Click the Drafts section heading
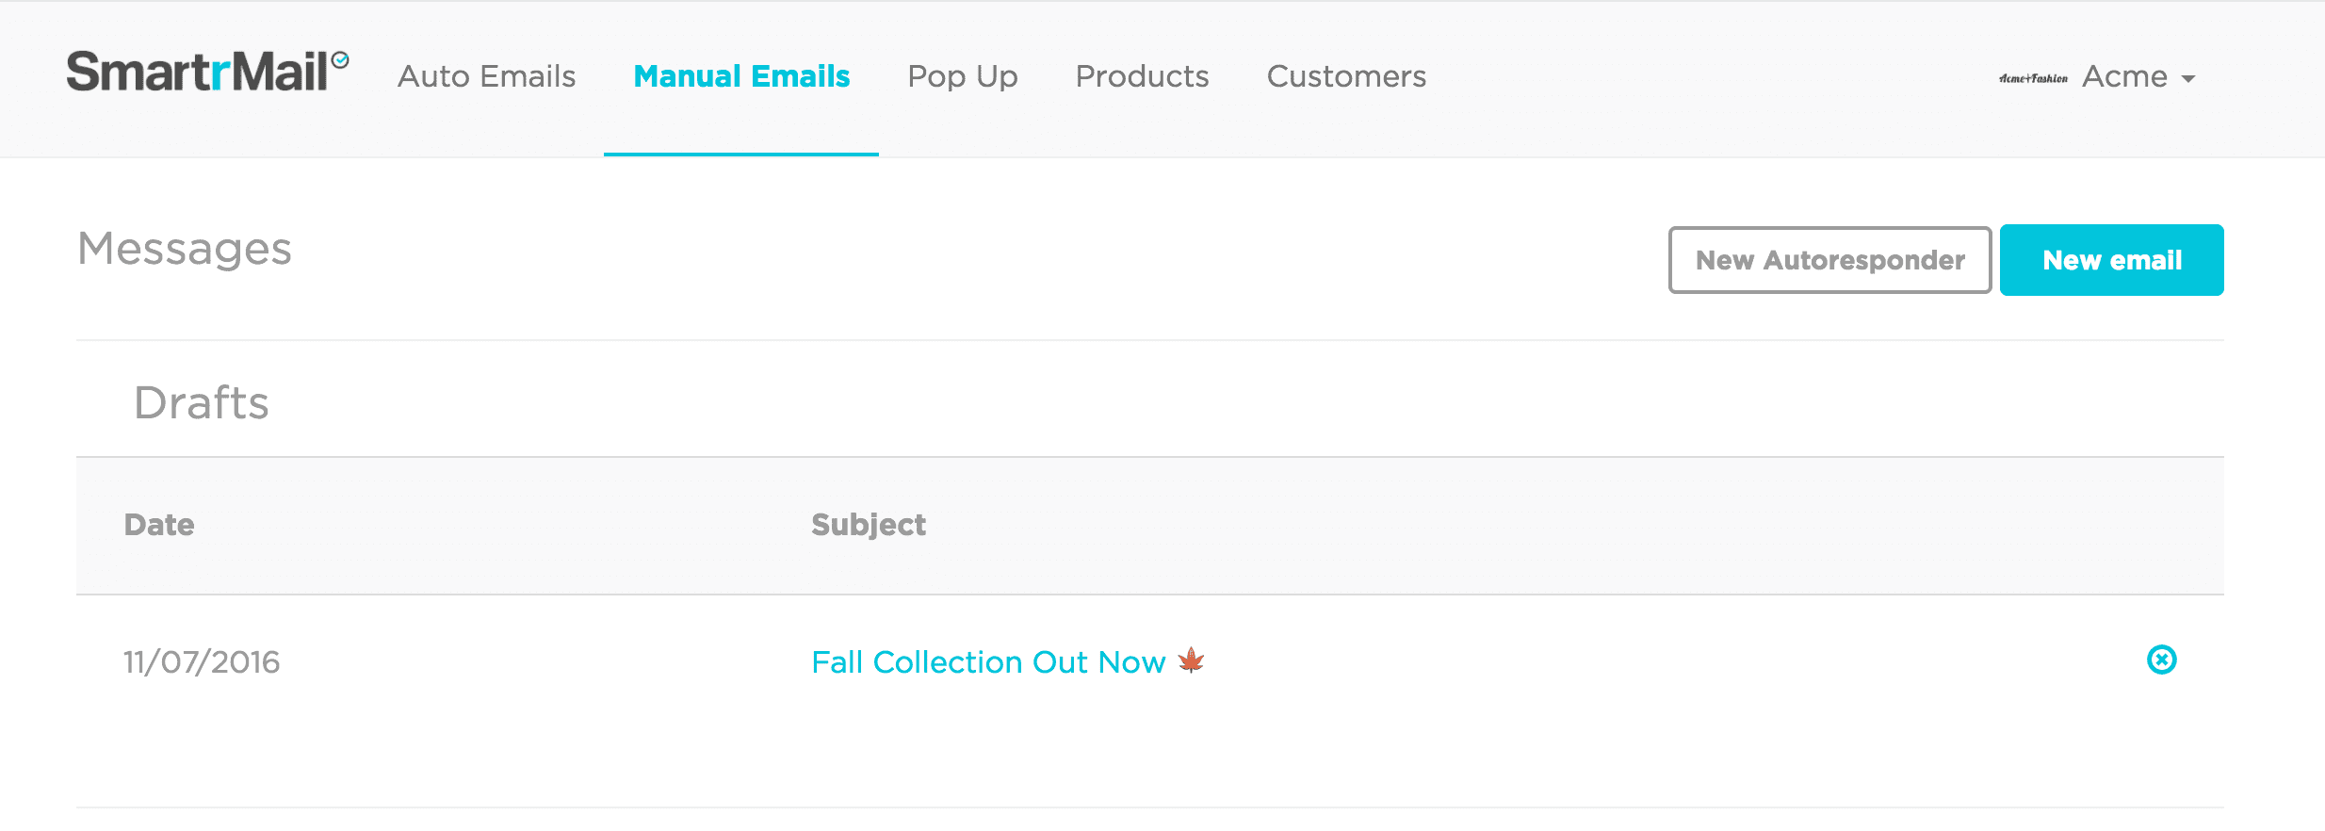 [x=202, y=402]
